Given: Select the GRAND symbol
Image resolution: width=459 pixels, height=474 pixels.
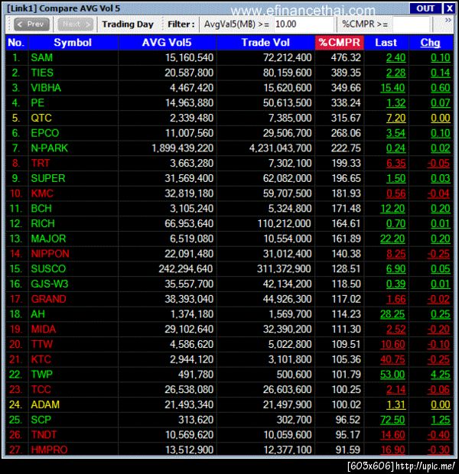Looking at the screenshot, I should [x=48, y=299].
